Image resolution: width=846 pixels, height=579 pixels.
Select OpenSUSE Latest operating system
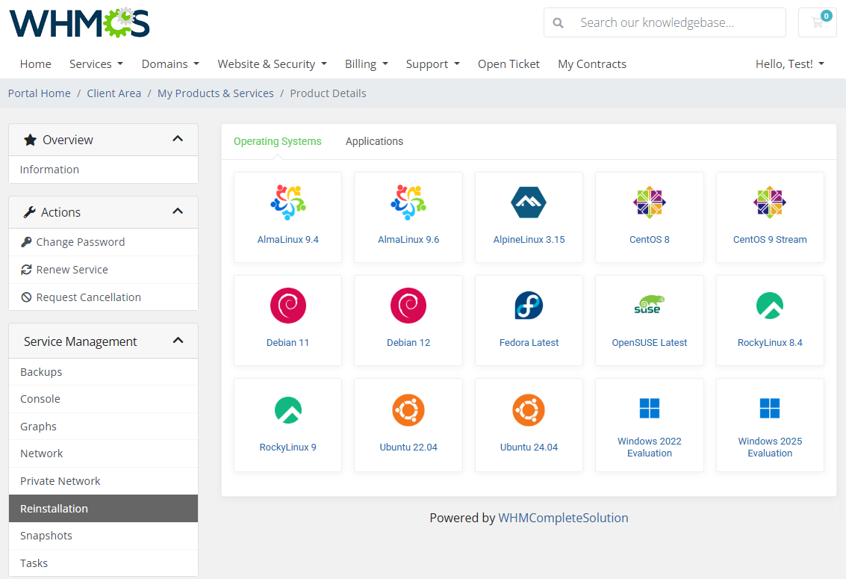[649, 321]
